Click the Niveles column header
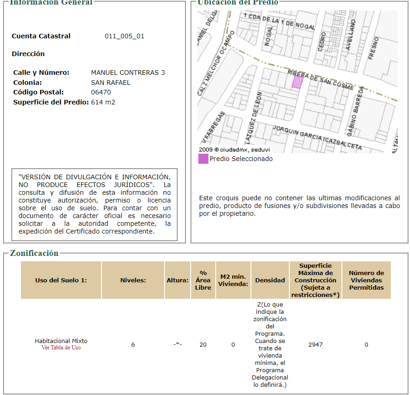 pyautogui.click(x=133, y=280)
